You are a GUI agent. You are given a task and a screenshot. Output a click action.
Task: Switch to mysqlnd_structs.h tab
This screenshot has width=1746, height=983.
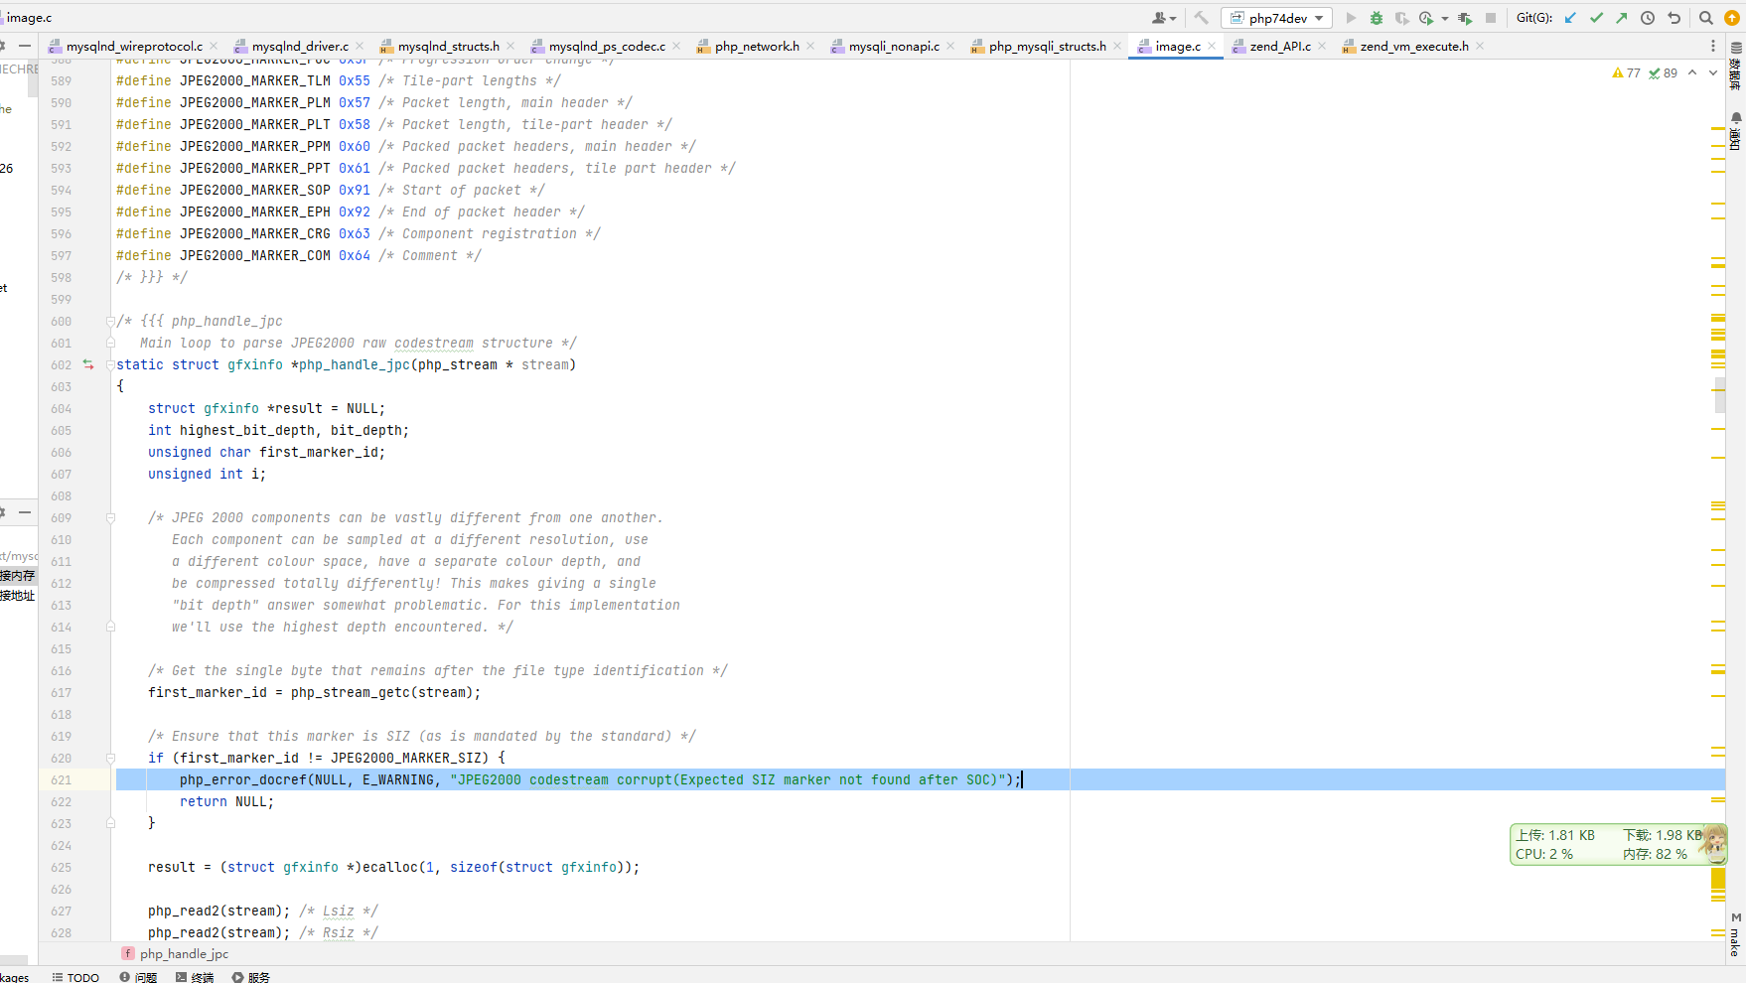click(x=449, y=46)
